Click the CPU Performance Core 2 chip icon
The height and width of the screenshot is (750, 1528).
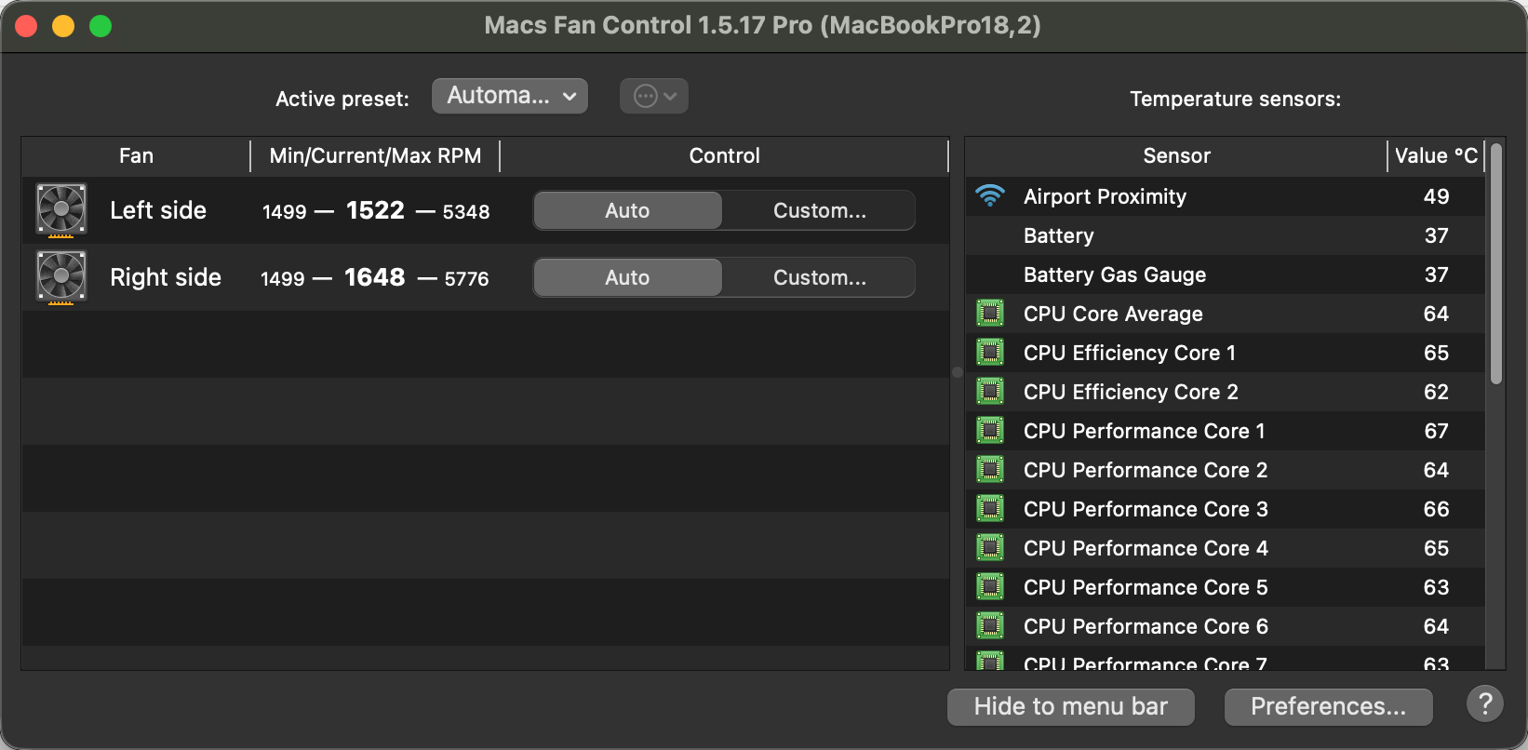click(x=990, y=470)
